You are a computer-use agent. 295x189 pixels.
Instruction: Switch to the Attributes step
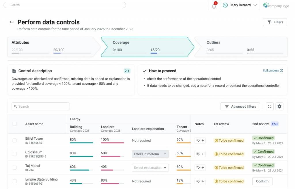pyautogui.click(x=52, y=46)
